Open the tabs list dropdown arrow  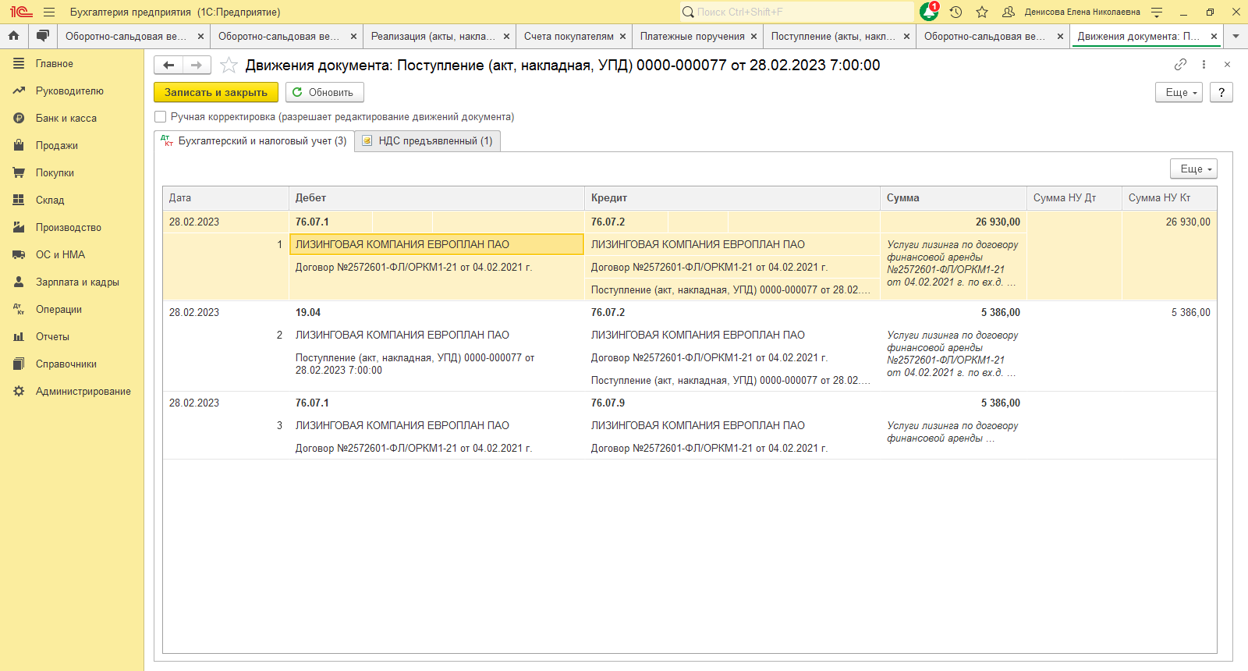pyautogui.click(x=1236, y=36)
